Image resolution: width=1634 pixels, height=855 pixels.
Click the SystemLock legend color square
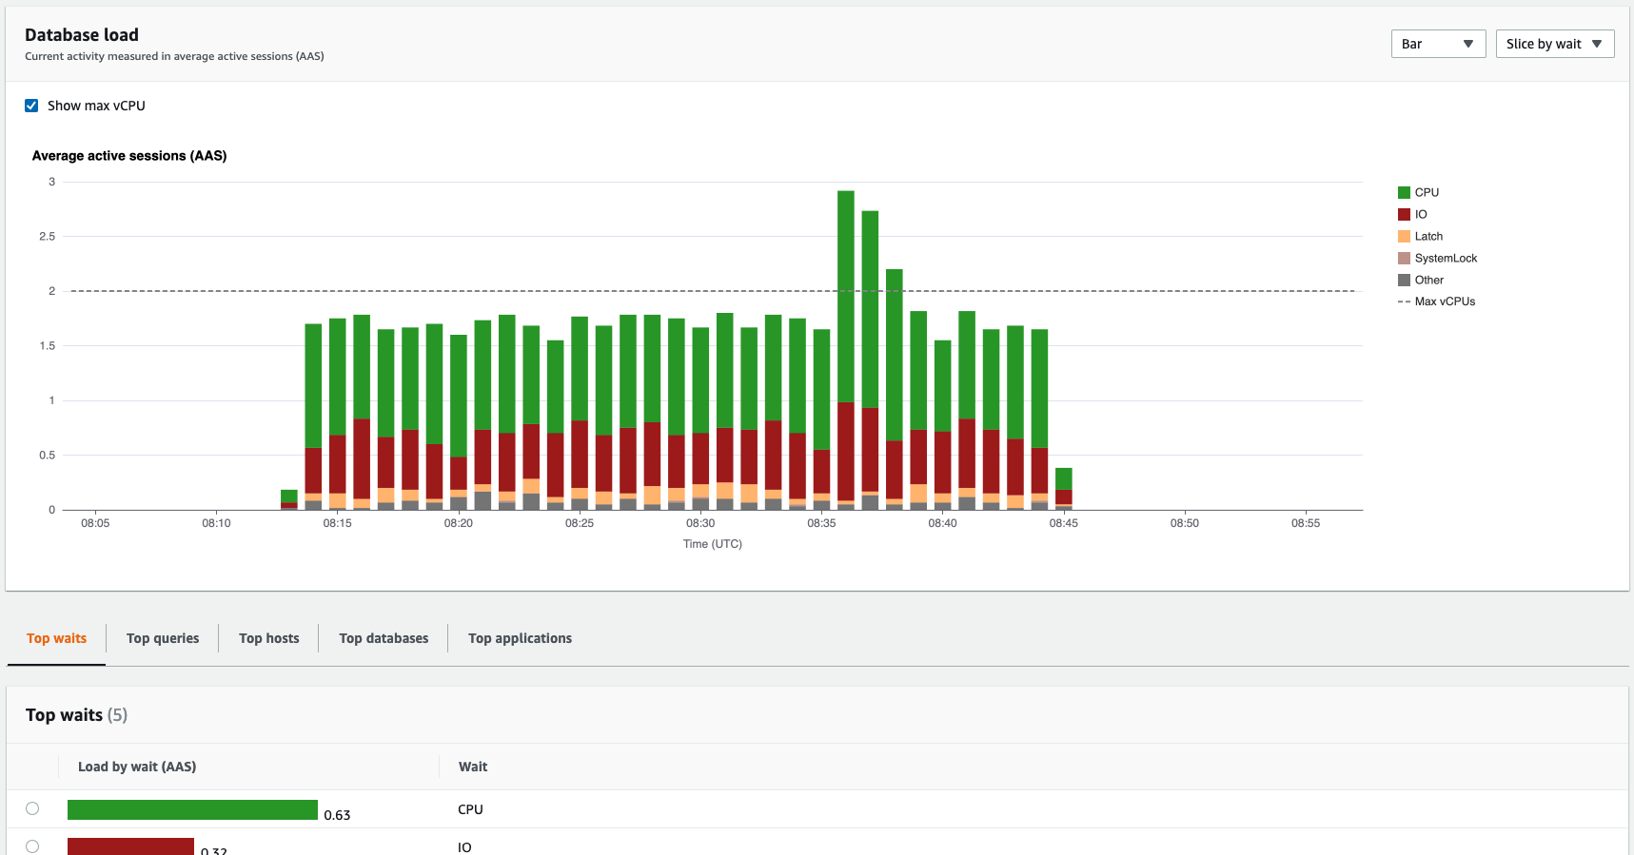[x=1404, y=259]
